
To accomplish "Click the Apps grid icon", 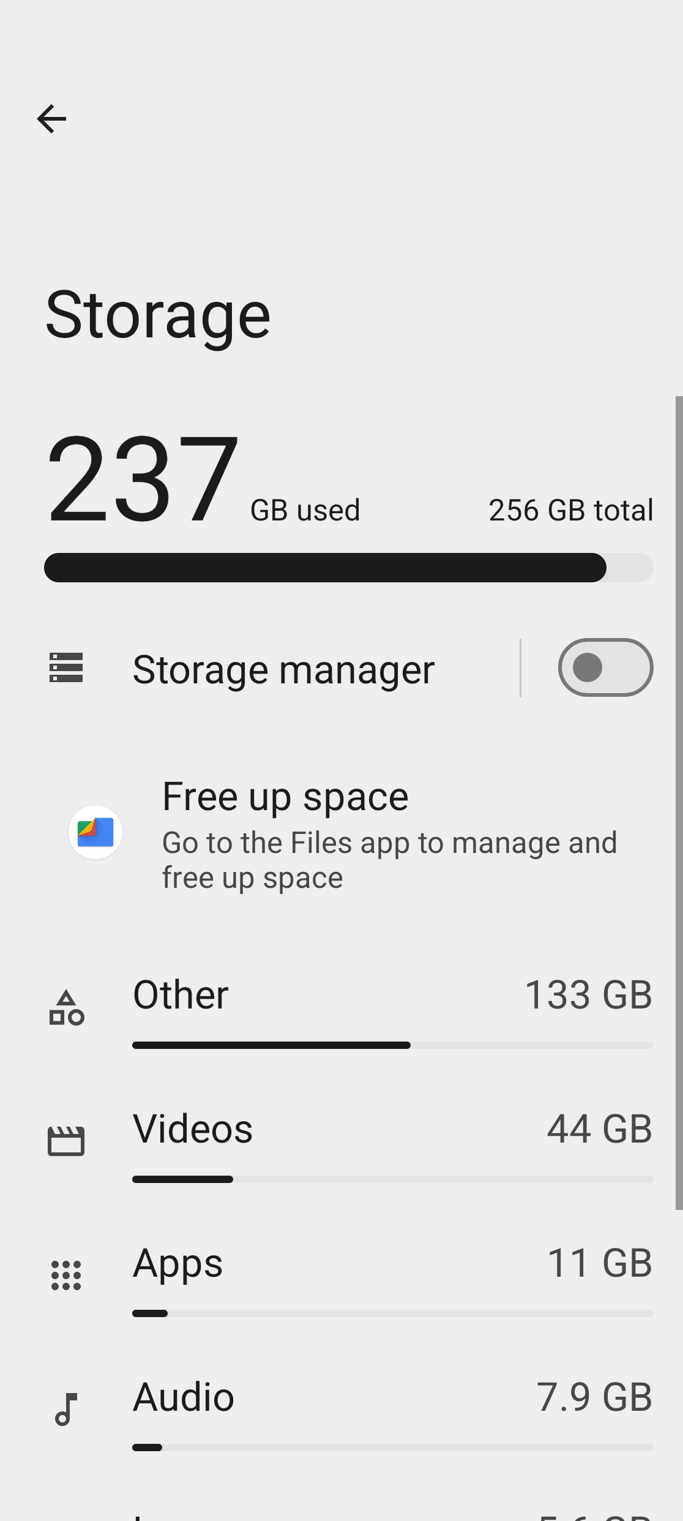I will pos(66,1275).
